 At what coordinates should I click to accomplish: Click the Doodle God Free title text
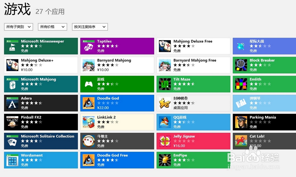coord(112,155)
